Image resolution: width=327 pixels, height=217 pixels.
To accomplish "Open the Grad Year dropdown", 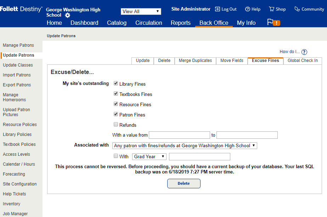I will coord(149,156).
